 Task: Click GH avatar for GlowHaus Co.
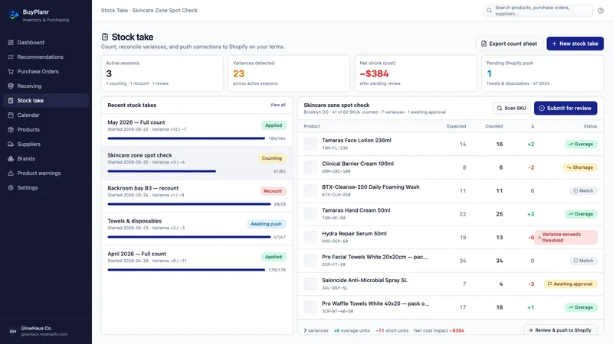pyautogui.click(x=13, y=331)
